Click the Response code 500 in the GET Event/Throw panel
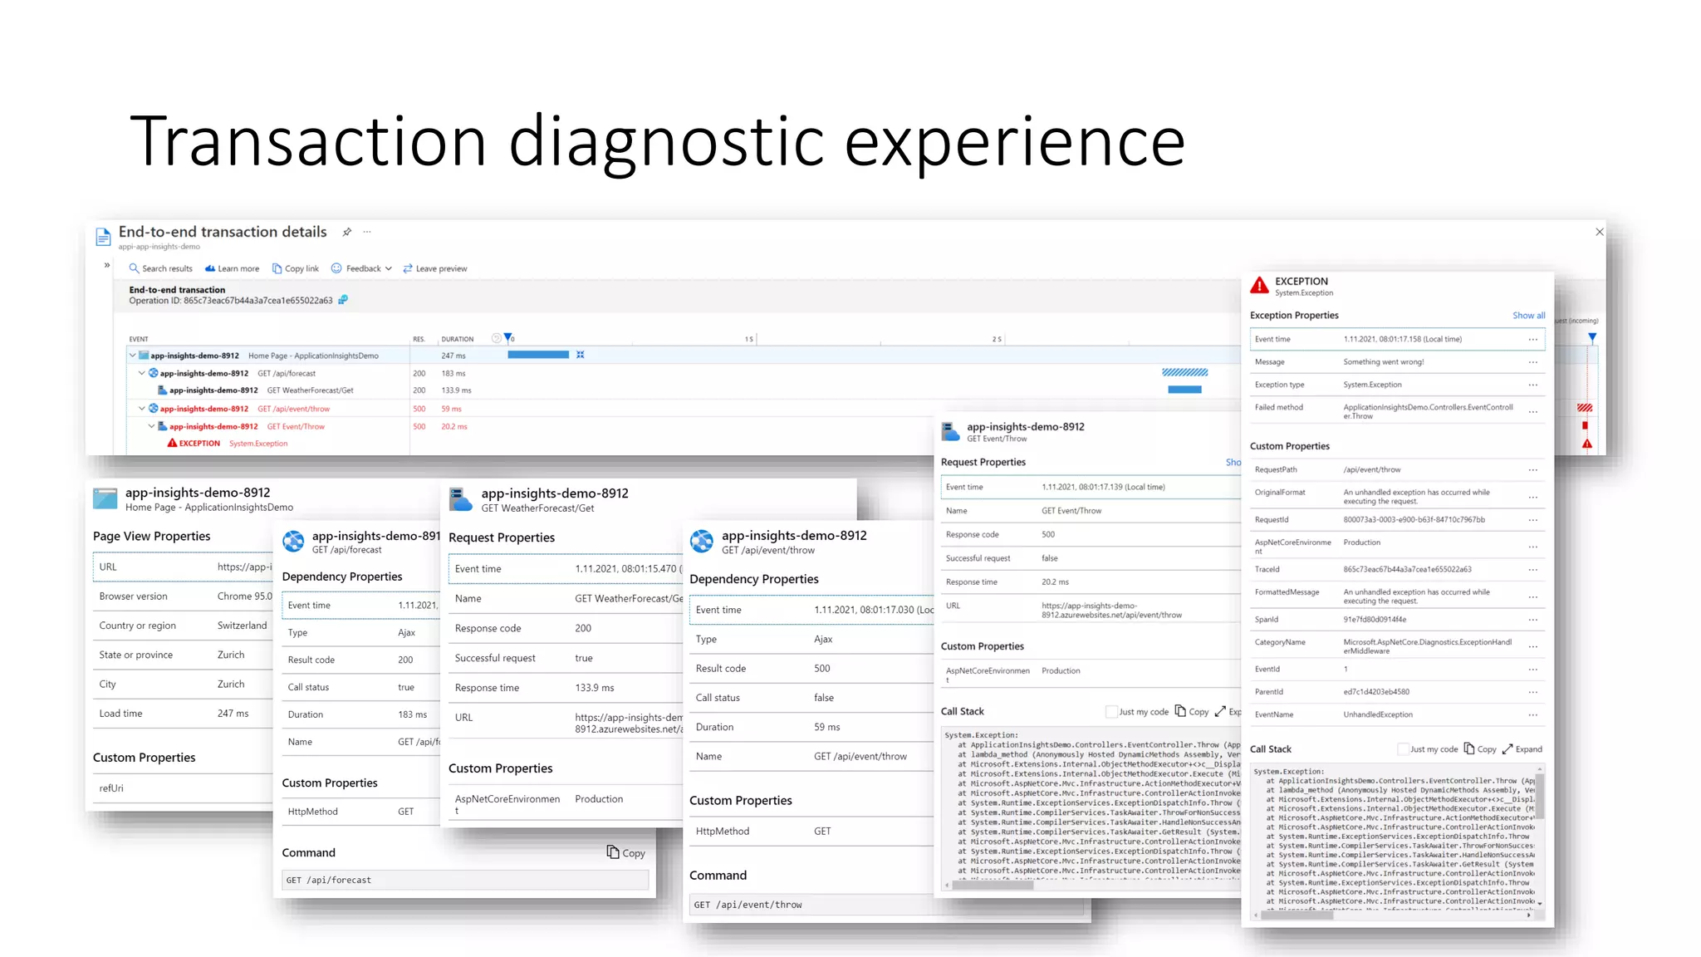The height and width of the screenshot is (957, 1701). click(x=1048, y=535)
